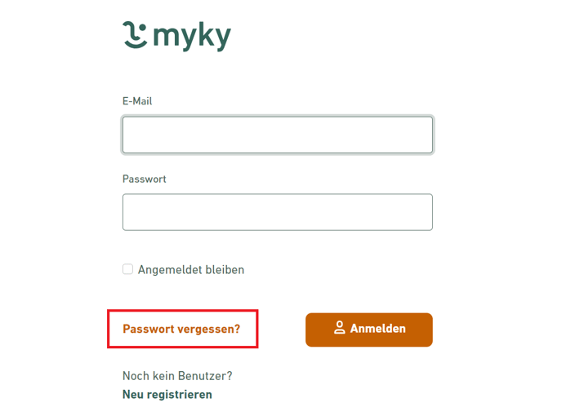Submit the login form with Anmelden
Image resolution: width=562 pixels, height=416 pixels.
pos(369,330)
